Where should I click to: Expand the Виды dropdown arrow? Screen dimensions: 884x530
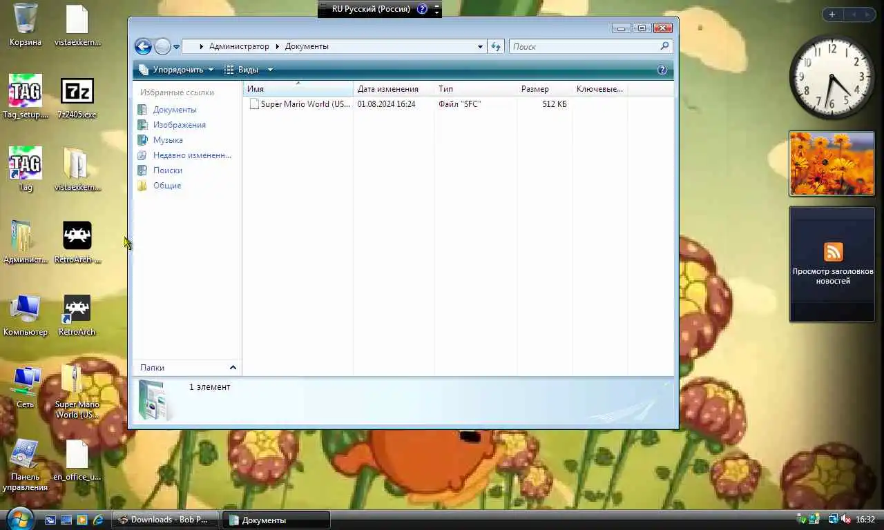click(x=270, y=70)
